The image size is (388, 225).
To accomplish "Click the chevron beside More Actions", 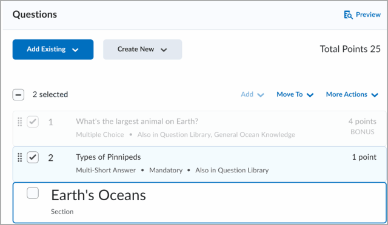I will click(375, 95).
